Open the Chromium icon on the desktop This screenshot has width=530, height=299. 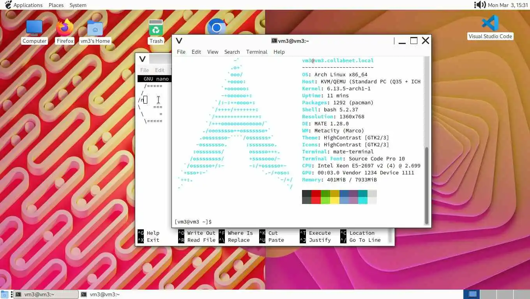(216, 27)
